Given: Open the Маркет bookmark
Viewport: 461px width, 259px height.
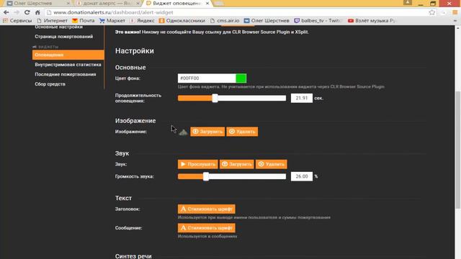Looking at the screenshot, I should 112,21.
